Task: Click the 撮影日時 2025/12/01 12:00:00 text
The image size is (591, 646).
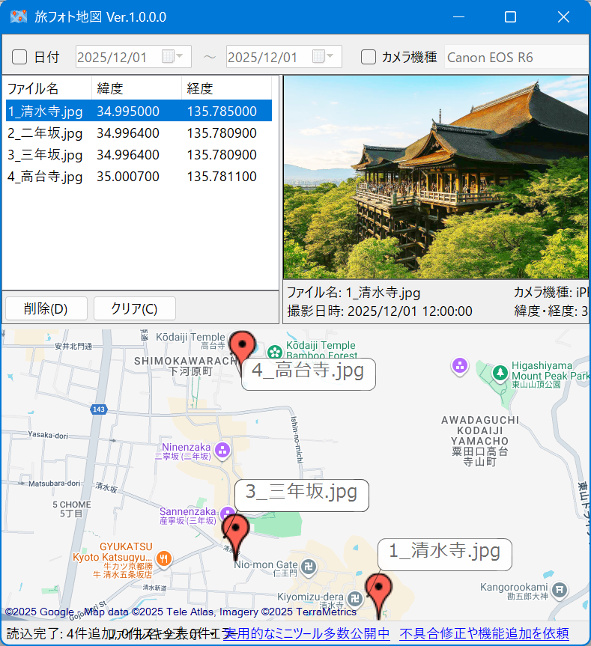Action: pos(380,311)
